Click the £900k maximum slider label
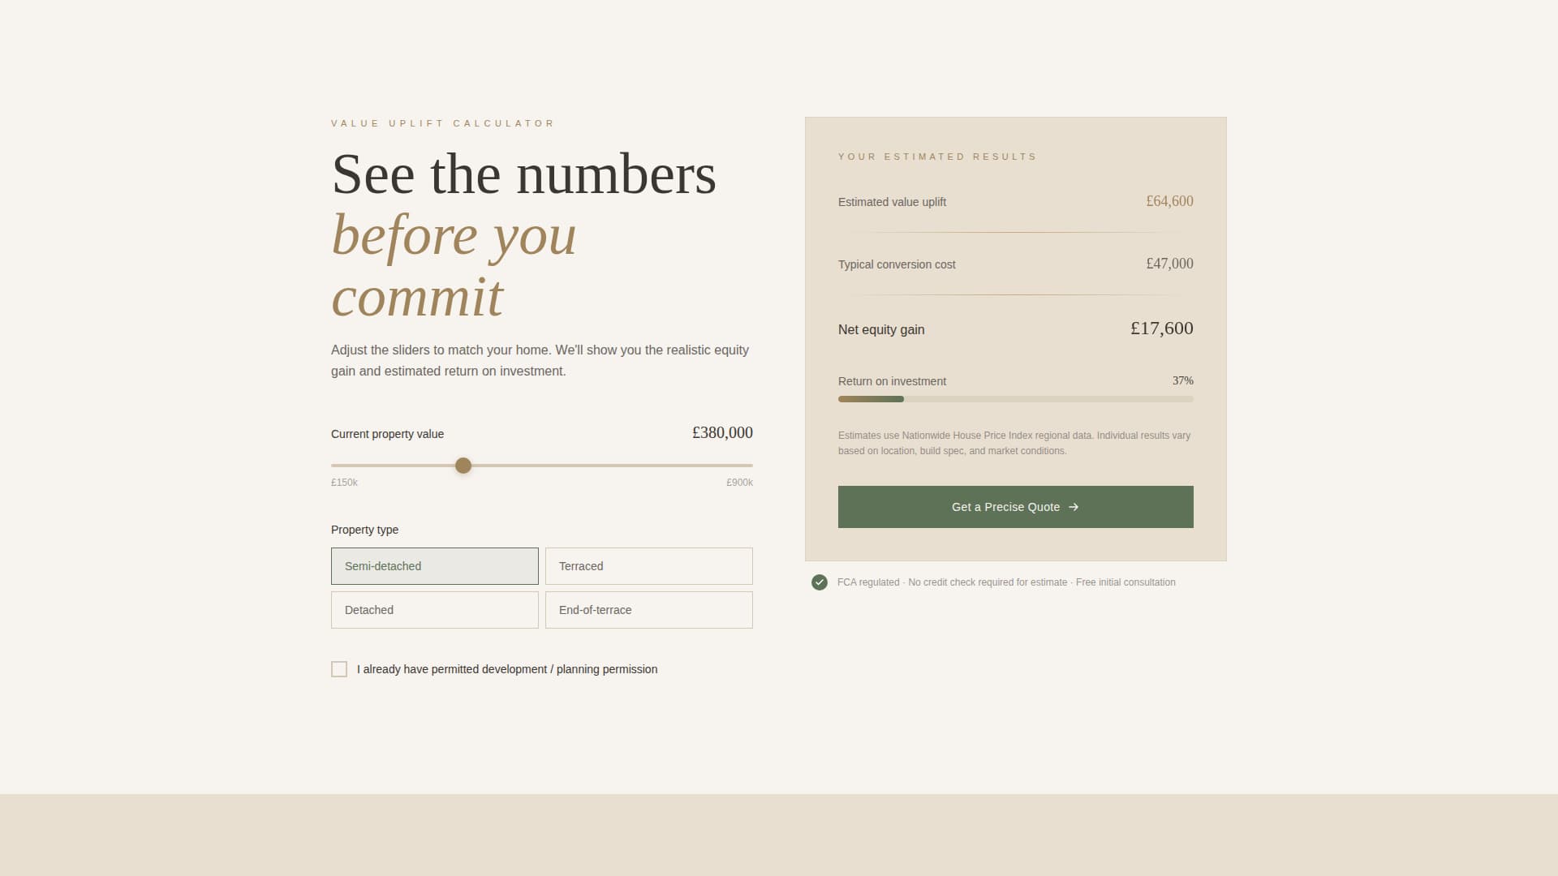1558x876 pixels. [x=739, y=482]
